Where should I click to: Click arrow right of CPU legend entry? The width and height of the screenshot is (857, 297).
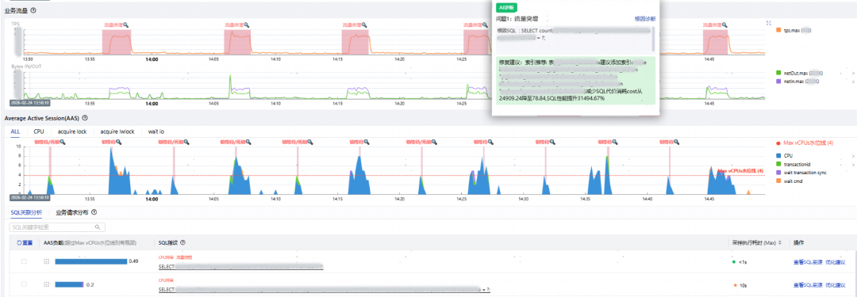point(854,155)
